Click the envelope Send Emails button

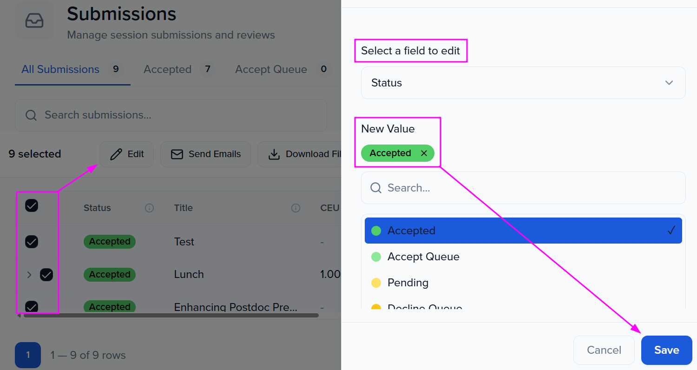(x=205, y=154)
